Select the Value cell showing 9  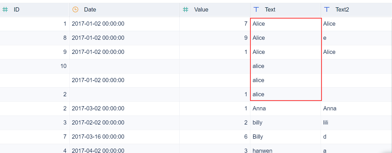pos(246,38)
